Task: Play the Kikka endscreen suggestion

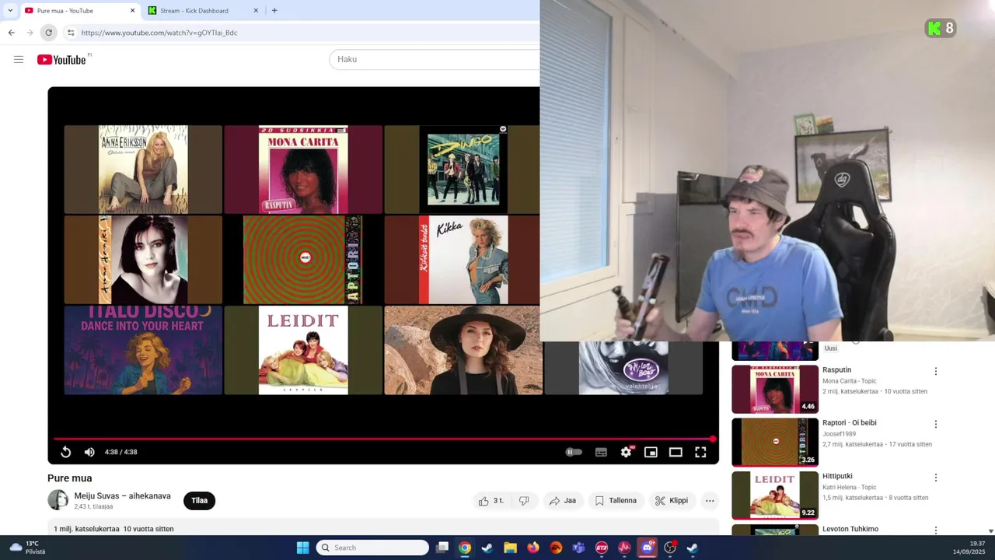Action: coord(463,260)
